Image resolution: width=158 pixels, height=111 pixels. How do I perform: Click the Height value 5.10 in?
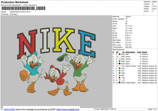(154, 6)
